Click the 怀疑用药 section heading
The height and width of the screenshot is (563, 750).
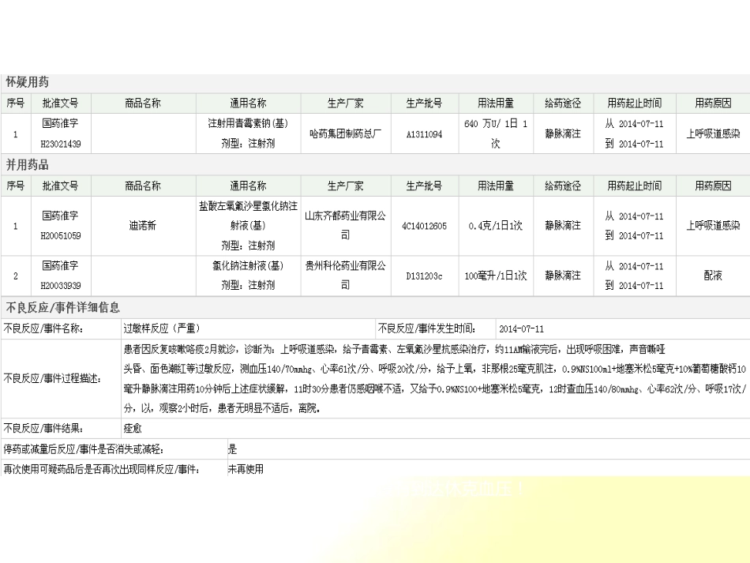coord(28,82)
